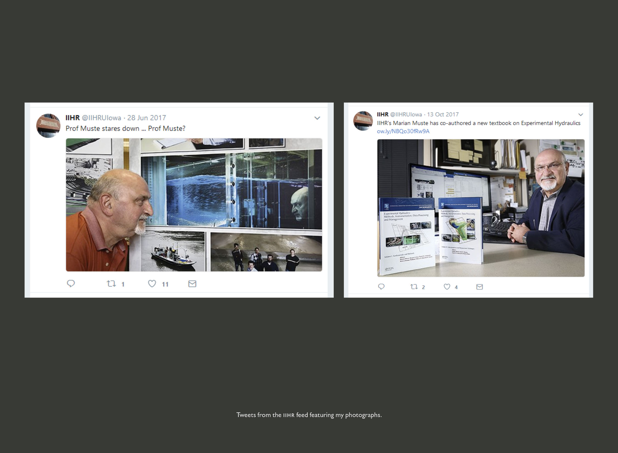Viewport: 618px width, 453px height.
Task: Open IIHR avatar on left tweet
Action: pyautogui.click(x=48, y=126)
